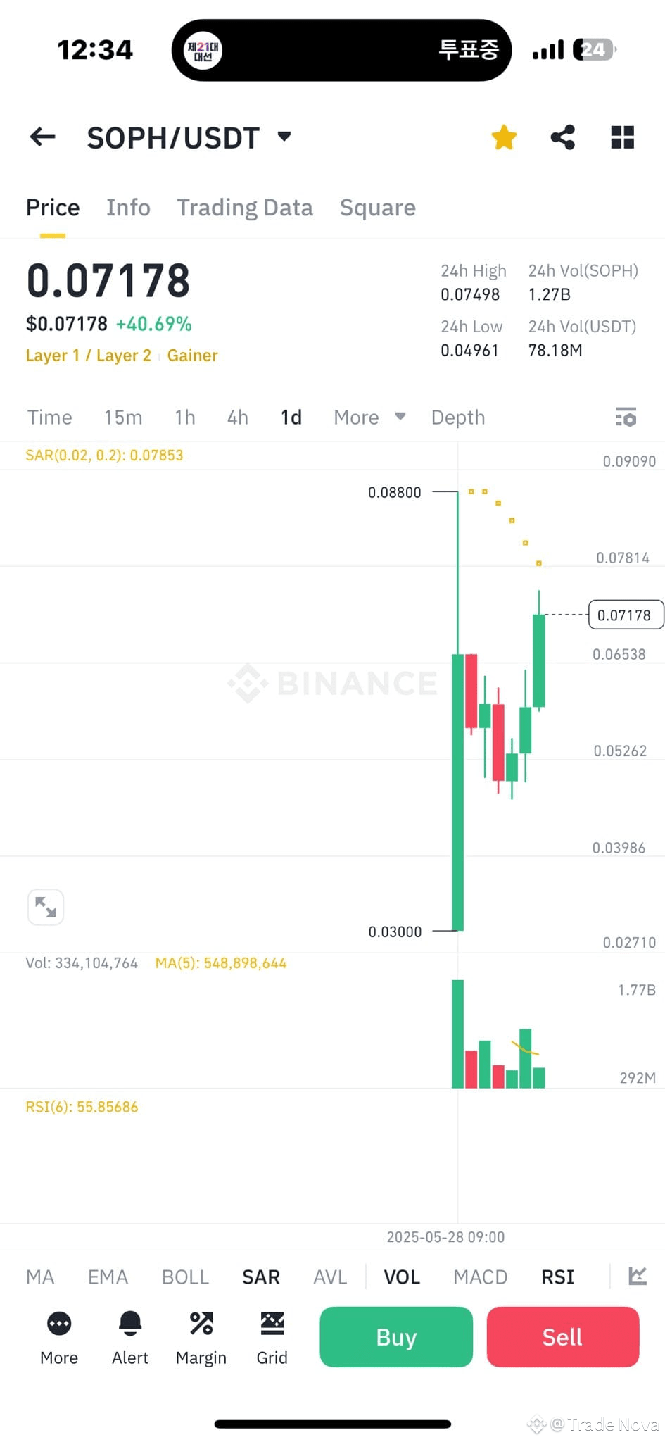Share this chart using the share icon
Image resolution: width=665 pixels, height=1442 pixels.
pyautogui.click(x=563, y=137)
